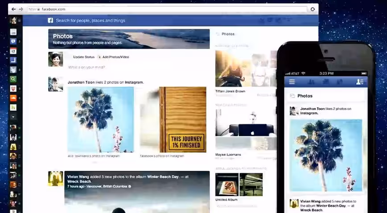The width and height of the screenshot is (387, 213).
Task: Open the motorcycle rider photo thumbnail
Action: (233, 69)
